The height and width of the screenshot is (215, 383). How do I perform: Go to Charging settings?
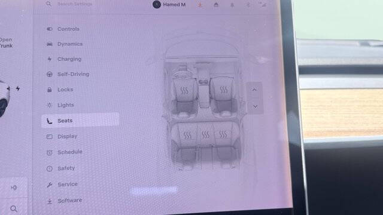64,59
